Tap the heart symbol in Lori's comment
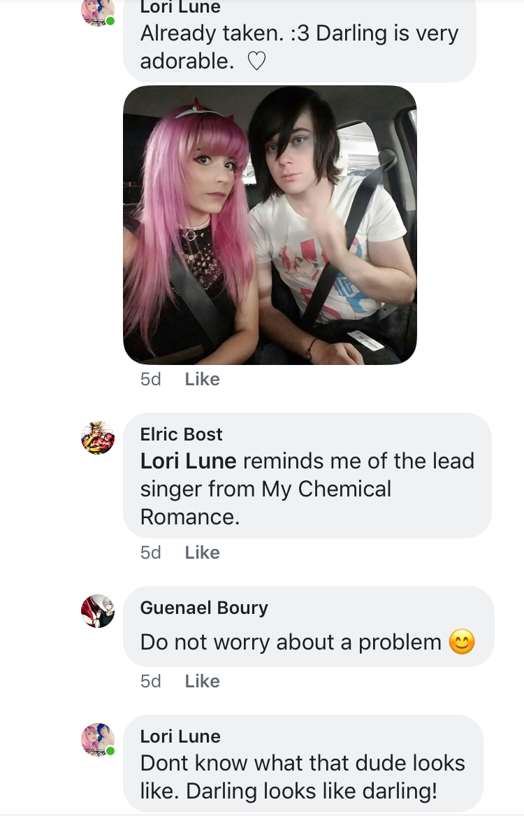 point(256,62)
